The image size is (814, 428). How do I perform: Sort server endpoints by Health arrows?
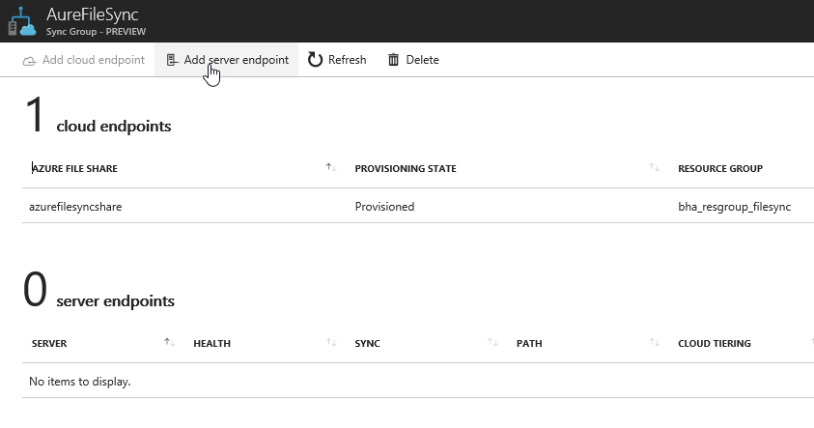pos(331,343)
